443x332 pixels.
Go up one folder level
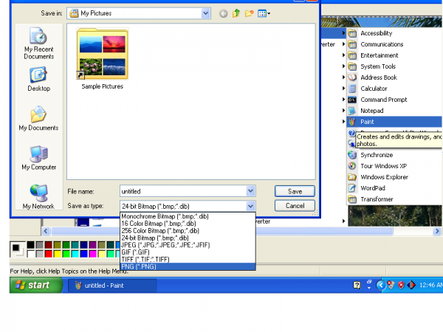(236, 13)
